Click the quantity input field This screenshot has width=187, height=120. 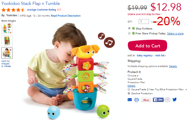tap(144, 22)
